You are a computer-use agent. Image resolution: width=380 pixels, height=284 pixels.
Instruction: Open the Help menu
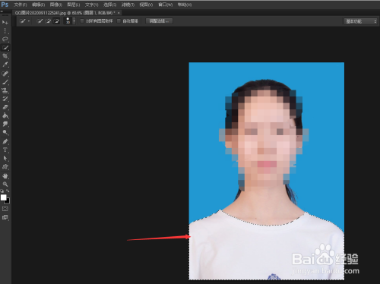(x=185, y=5)
